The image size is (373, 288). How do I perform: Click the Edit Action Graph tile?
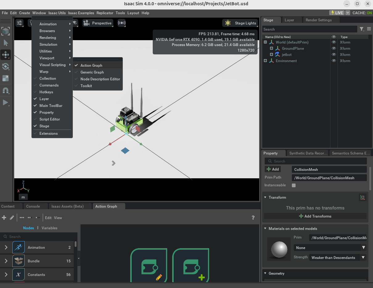coord(149,265)
